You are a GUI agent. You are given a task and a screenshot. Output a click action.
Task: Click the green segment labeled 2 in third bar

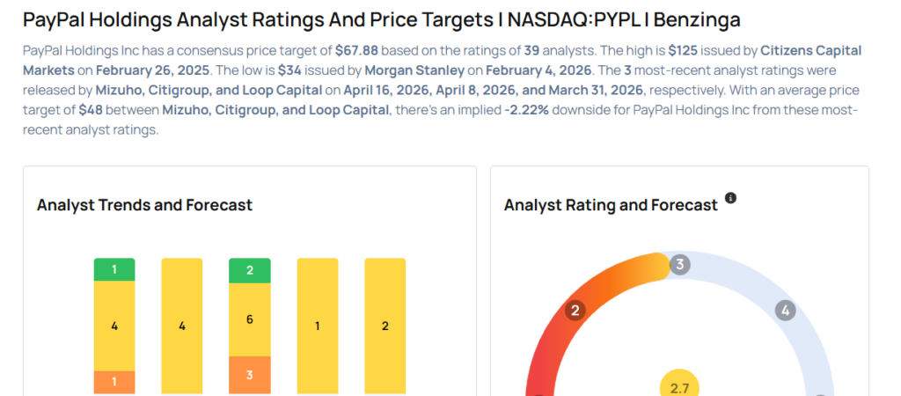click(x=250, y=270)
